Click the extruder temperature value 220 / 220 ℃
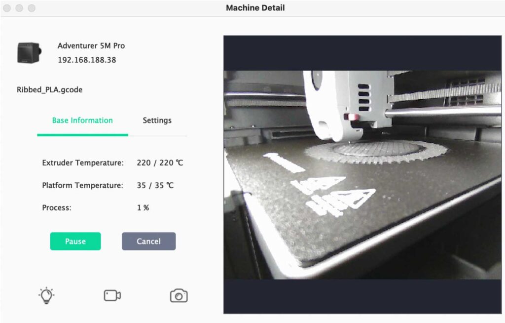This screenshot has width=505, height=323. 160,162
